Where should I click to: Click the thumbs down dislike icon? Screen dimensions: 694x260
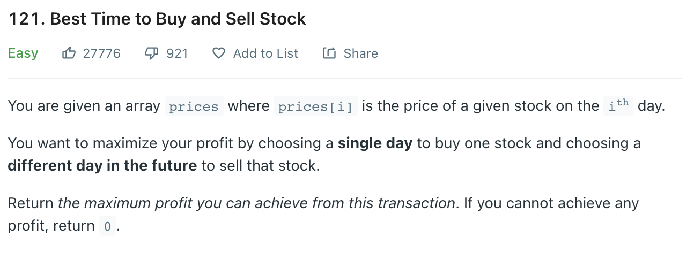coord(152,53)
